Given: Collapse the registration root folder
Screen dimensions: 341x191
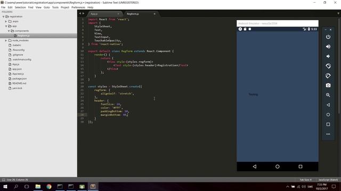Looking at the screenshot, I should [x=4, y=16].
